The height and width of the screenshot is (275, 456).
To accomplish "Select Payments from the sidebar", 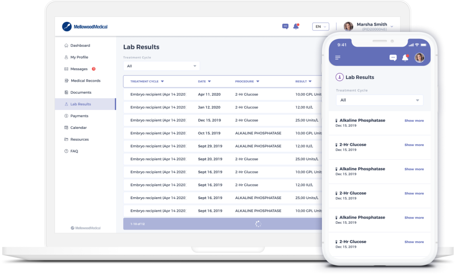I will coord(79,116).
